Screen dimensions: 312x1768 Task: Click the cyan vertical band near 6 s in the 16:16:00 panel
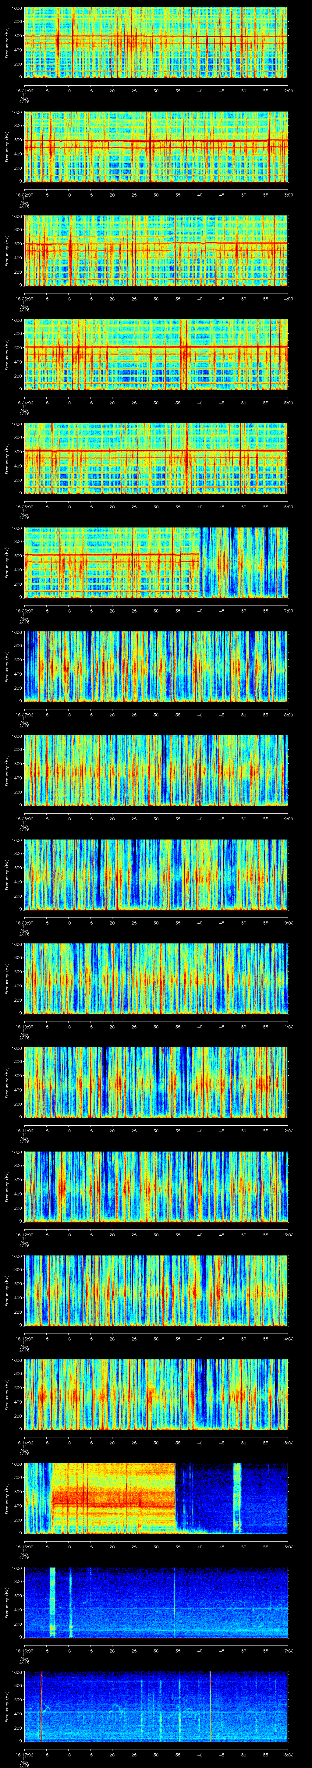[x=53, y=1603]
